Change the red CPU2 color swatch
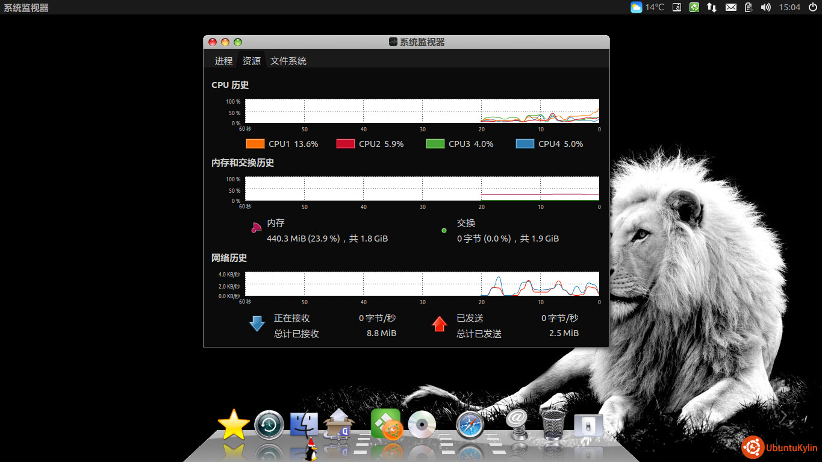Viewport: 822px width, 462px height. point(345,144)
